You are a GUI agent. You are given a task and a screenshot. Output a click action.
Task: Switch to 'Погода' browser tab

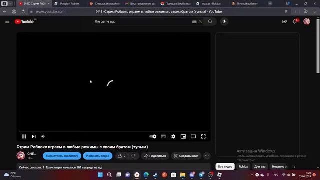[x=178, y=4]
